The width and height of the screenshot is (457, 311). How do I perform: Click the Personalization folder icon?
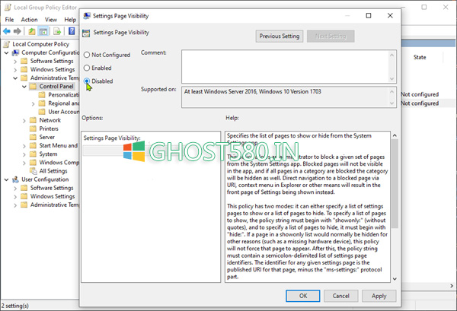tap(42, 95)
